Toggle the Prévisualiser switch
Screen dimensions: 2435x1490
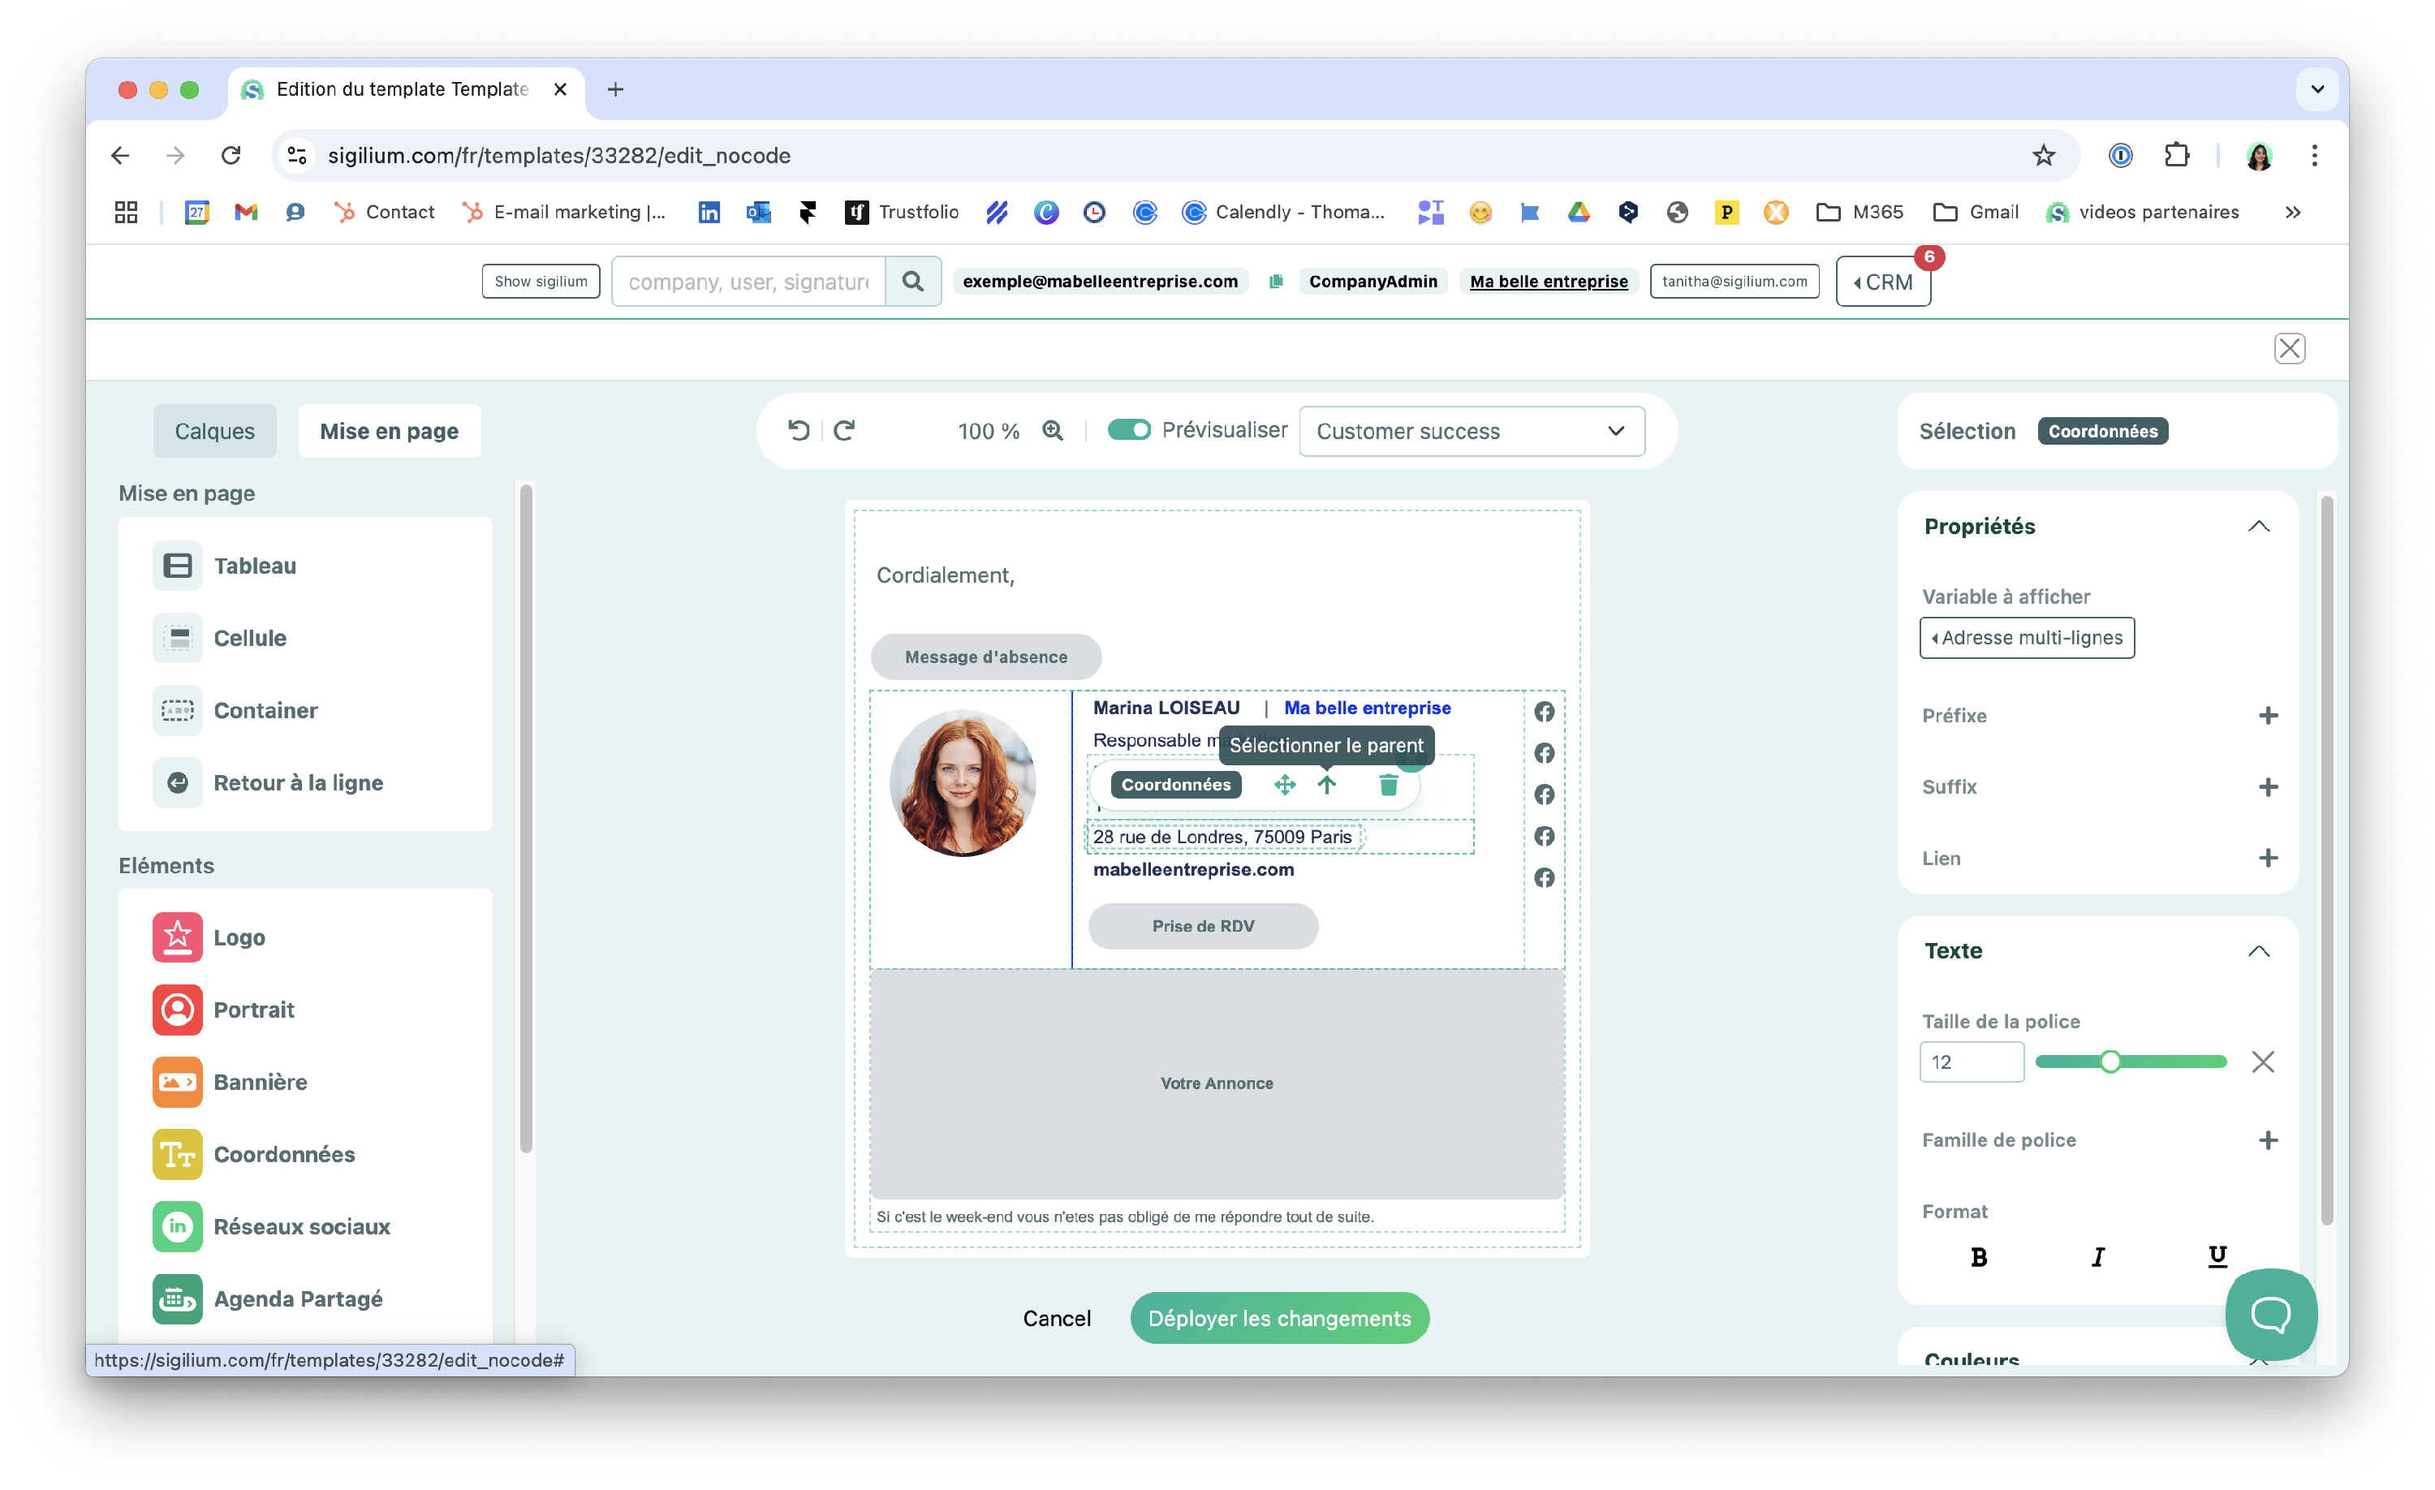tap(1128, 430)
